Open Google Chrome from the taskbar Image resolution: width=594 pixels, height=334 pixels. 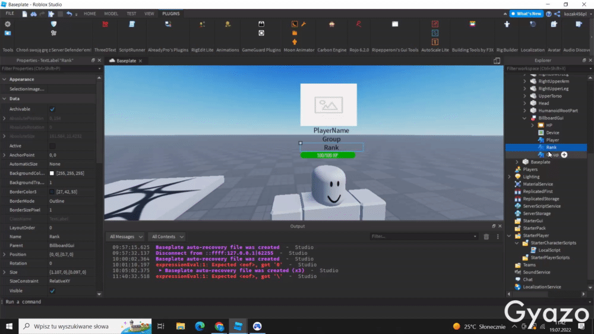click(219, 326)
